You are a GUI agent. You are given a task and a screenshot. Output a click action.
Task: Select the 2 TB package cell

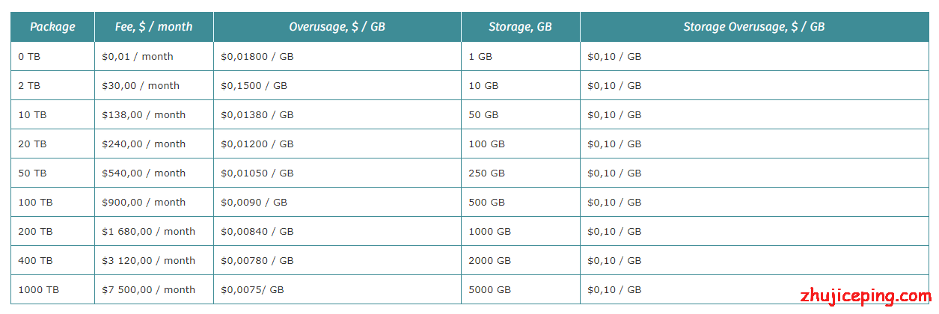[52, 86]
